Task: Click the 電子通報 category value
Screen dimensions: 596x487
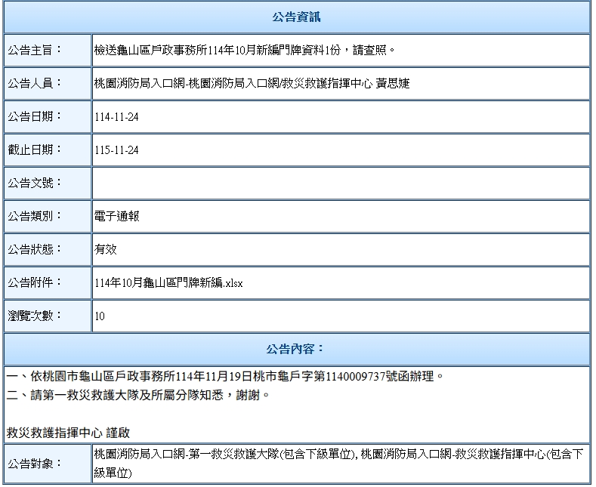Action: [117, 217]
